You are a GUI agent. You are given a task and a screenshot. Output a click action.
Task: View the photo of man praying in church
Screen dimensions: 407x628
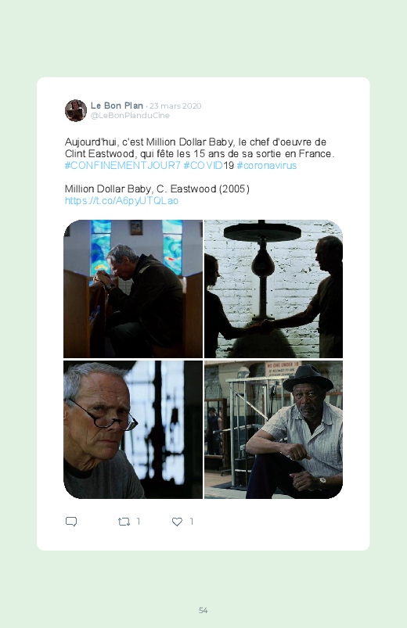[133, 289]
